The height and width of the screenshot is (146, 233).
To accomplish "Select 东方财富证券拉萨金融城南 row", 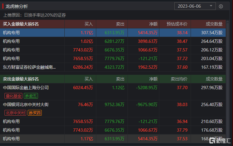I will (x=113, y=67).
